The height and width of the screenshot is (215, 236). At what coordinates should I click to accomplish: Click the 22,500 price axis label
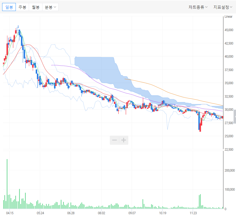(x=229, y=149)
